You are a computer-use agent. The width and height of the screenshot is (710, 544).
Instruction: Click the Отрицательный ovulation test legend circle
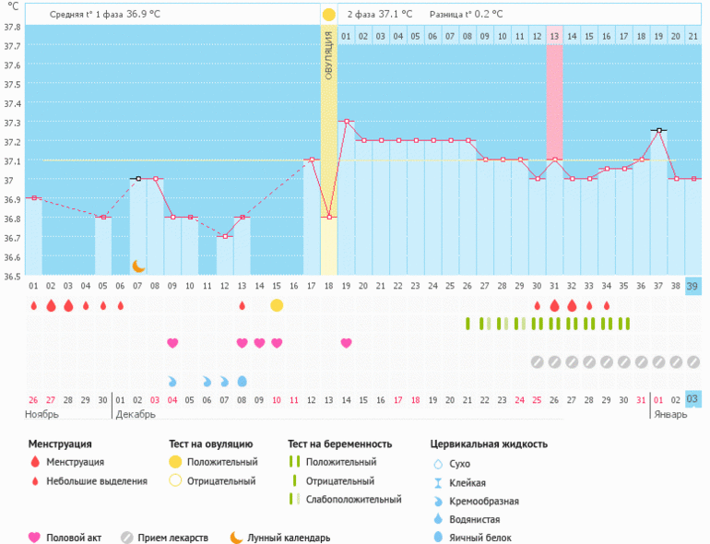tap(175, 480)
